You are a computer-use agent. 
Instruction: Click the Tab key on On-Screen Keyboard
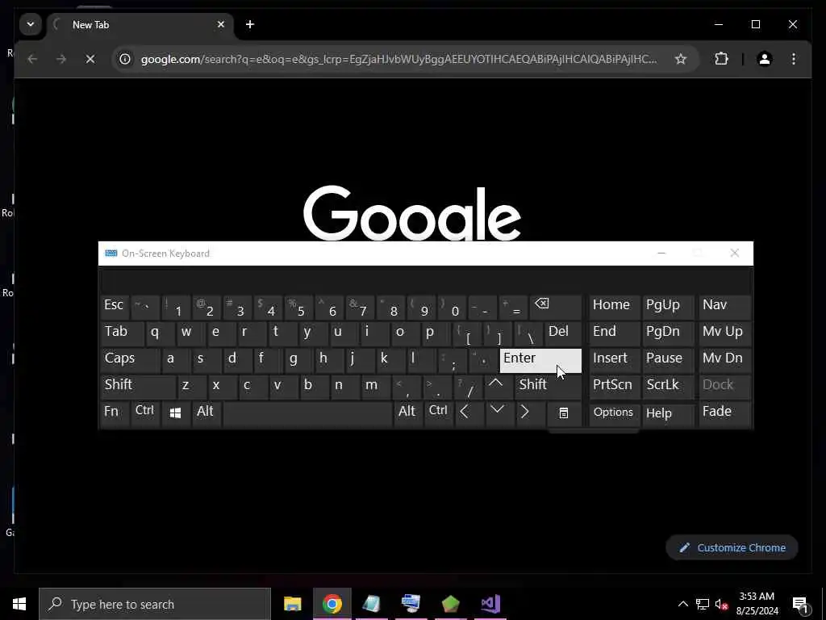122,333
